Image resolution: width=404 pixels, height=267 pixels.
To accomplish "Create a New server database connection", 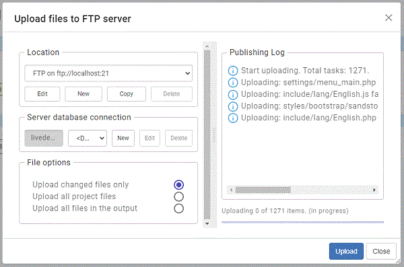I will pyautogui.click(x=123, y=139).
